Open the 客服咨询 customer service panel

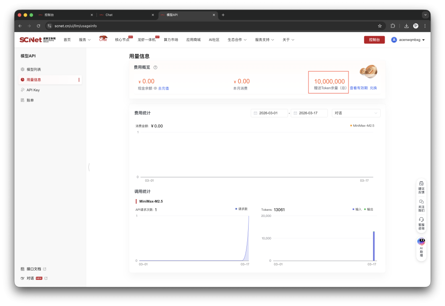click(421, 223)
